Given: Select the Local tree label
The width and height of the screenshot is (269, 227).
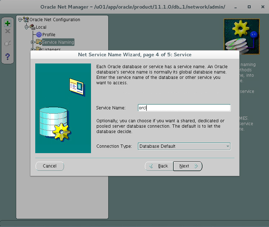Looking at the screenshot, I should (41, 27).
